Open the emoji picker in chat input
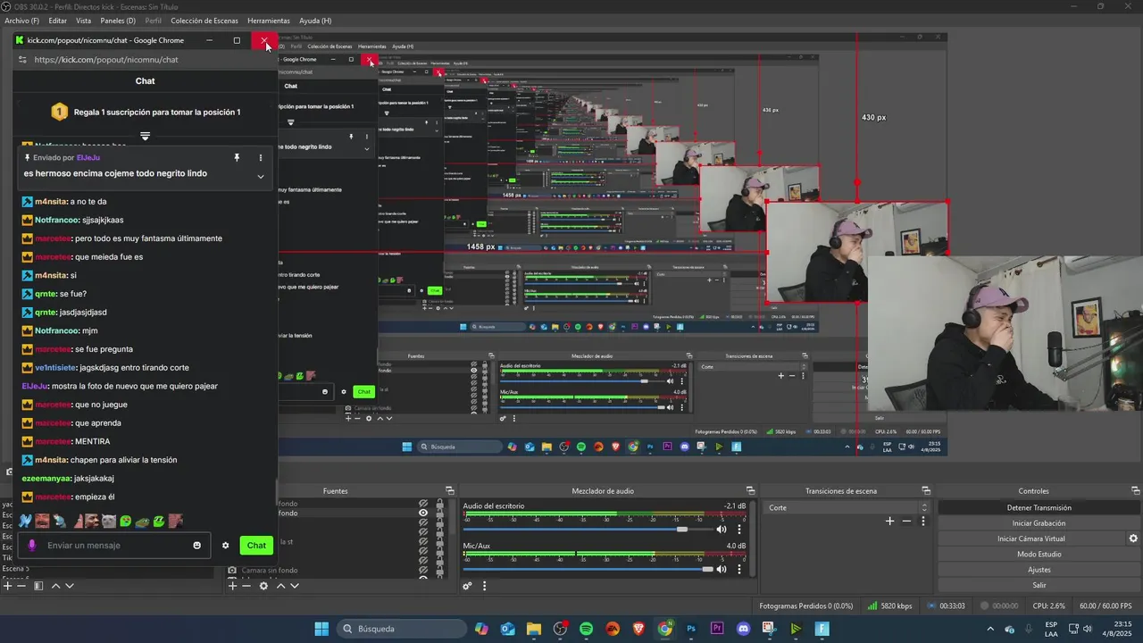1143x643 pixels. tap(197, 546)
